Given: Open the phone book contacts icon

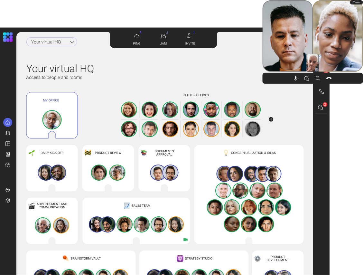Looking at the screenshot, I should tap(8, 154).
